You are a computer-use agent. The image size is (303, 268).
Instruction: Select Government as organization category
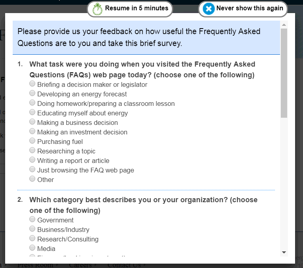[x=32, y=220]
